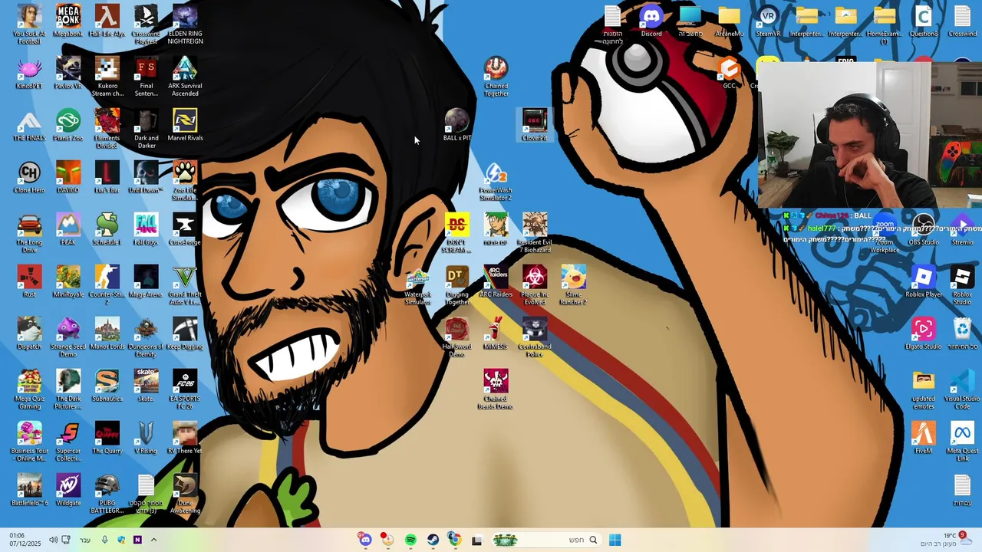Viewport: 982px width, 552px height.
Task: Select the Liar's Bar shortcut
Action: click(x=107, y=177)
